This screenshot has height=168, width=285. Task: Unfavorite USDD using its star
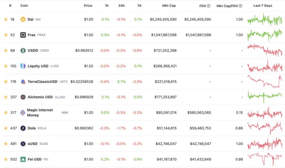(x=5, y=51)
